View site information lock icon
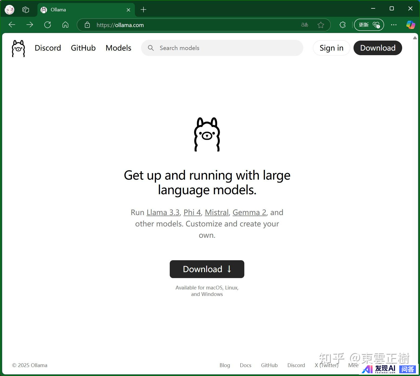 click(87, 25)
